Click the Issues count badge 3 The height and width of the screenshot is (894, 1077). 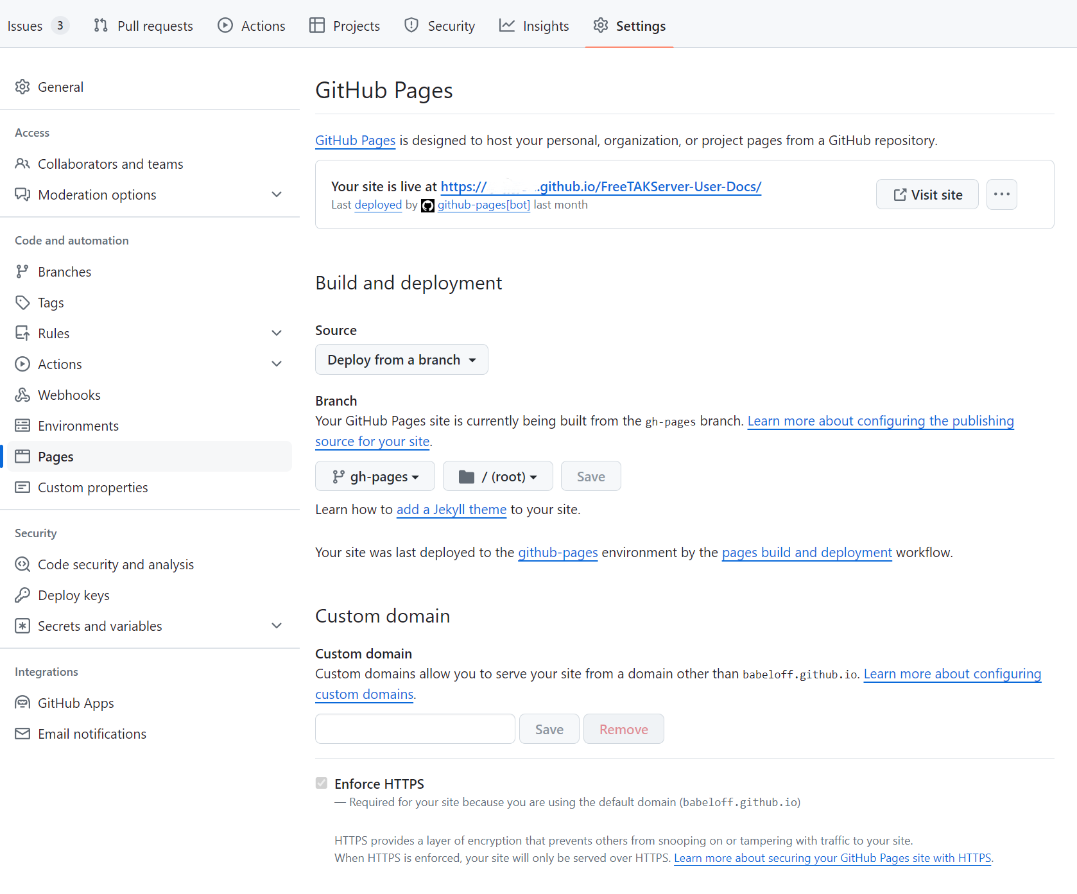coord(60,26)
